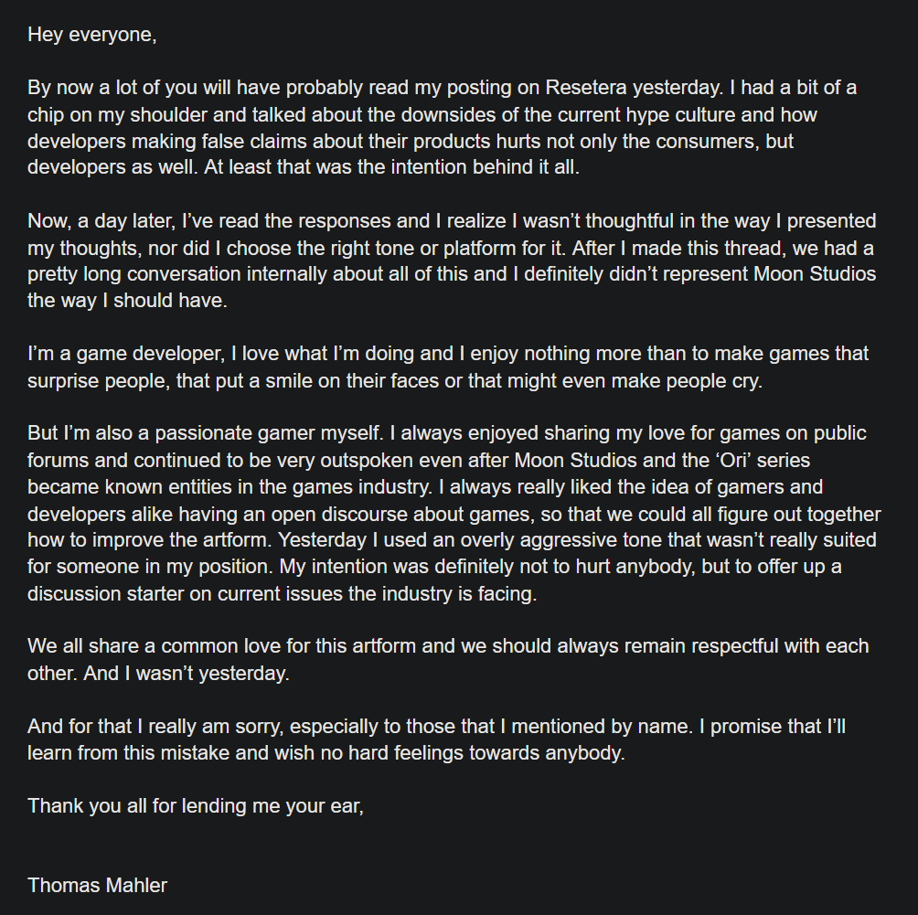Click the line 'Thank you all for lending me your ear,'
Screen dimensions: 918x915
(x=196, y=805)
